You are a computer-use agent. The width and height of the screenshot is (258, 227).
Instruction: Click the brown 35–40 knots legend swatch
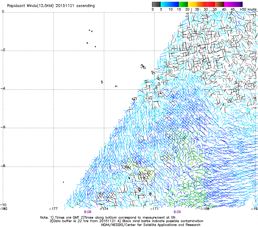pos(220,4)
